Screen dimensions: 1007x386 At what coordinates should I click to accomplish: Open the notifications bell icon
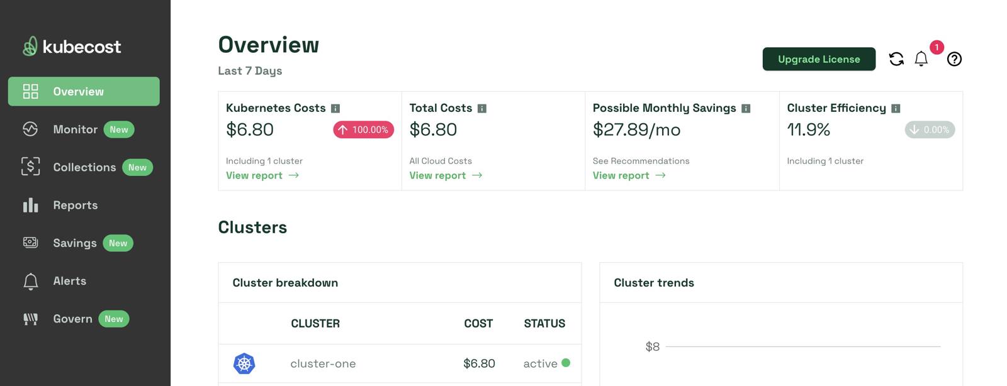coord(921,59)
